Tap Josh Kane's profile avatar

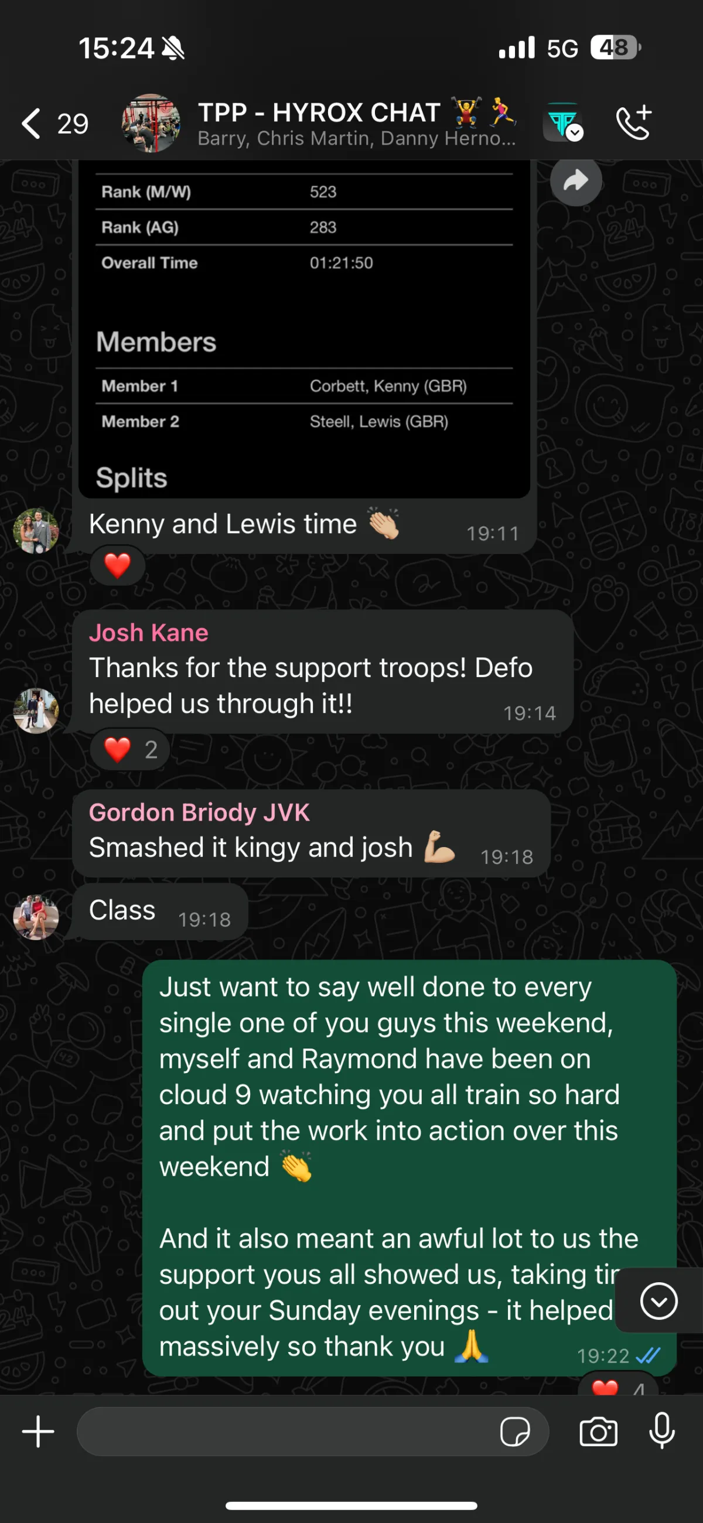tap(36, 711)
